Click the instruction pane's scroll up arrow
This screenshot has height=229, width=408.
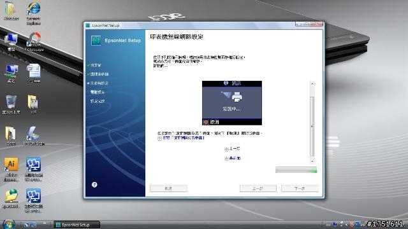click(x=312, y=84)
